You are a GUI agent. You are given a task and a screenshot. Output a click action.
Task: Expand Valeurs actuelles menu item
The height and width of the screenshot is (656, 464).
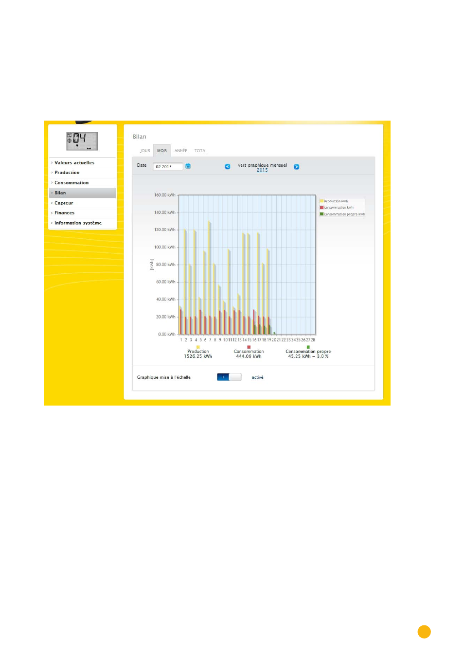[x=74, y=163]
